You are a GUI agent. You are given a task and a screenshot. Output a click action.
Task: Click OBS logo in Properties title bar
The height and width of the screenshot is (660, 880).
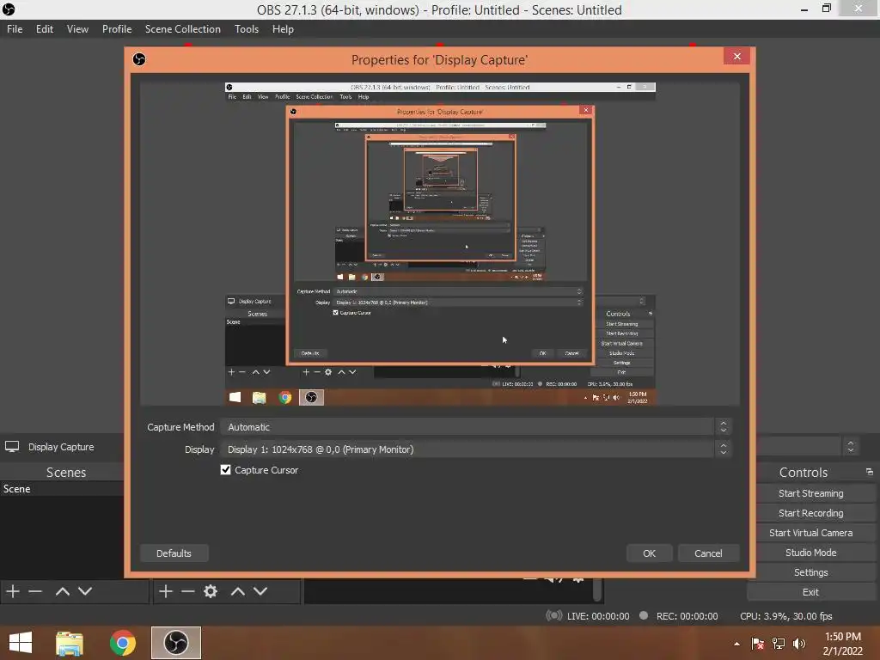coord(139,59)
